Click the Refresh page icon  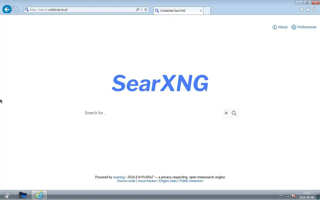(x=146, y=9)
